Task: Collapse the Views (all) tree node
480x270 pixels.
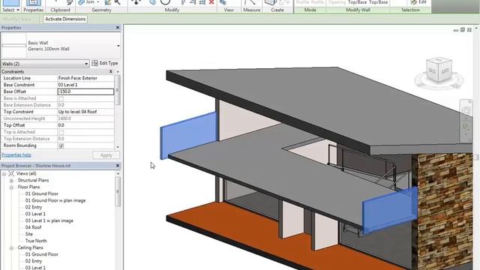Action: tap(4, 174)
